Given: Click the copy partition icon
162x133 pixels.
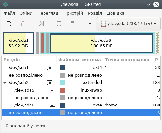Looking at the screenshot, I should [59, 24].
